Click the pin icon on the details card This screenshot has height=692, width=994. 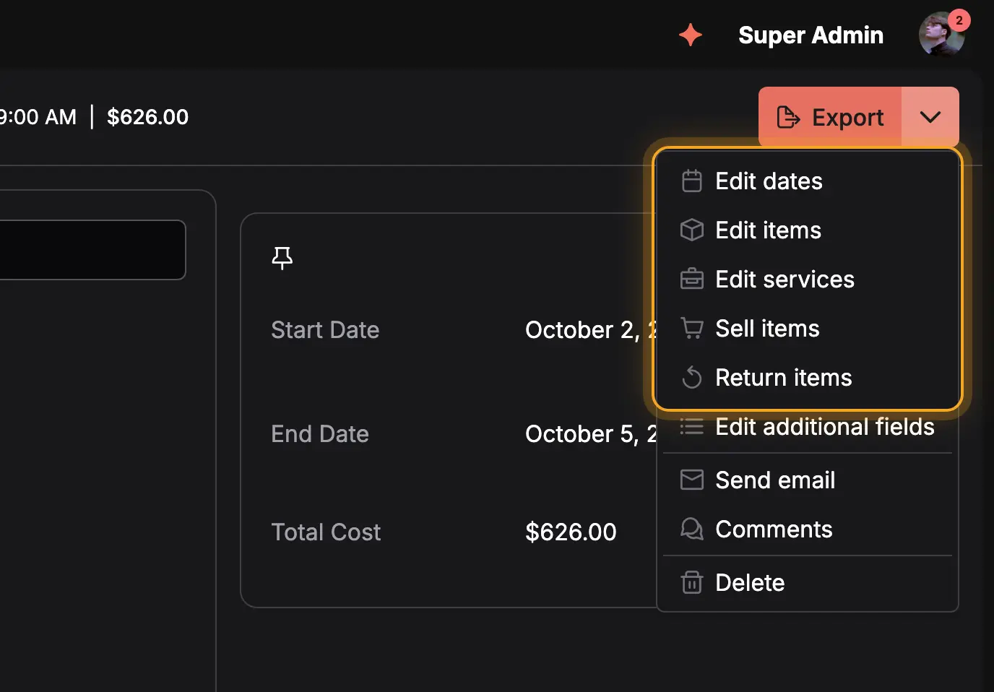pos(282,258)
